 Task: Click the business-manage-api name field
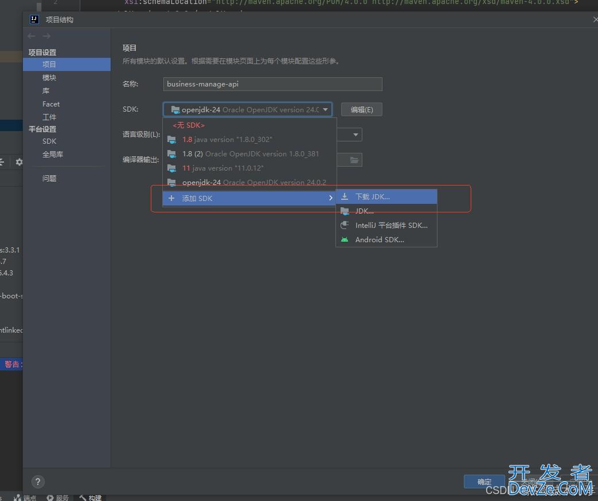(x=272, y=84)
